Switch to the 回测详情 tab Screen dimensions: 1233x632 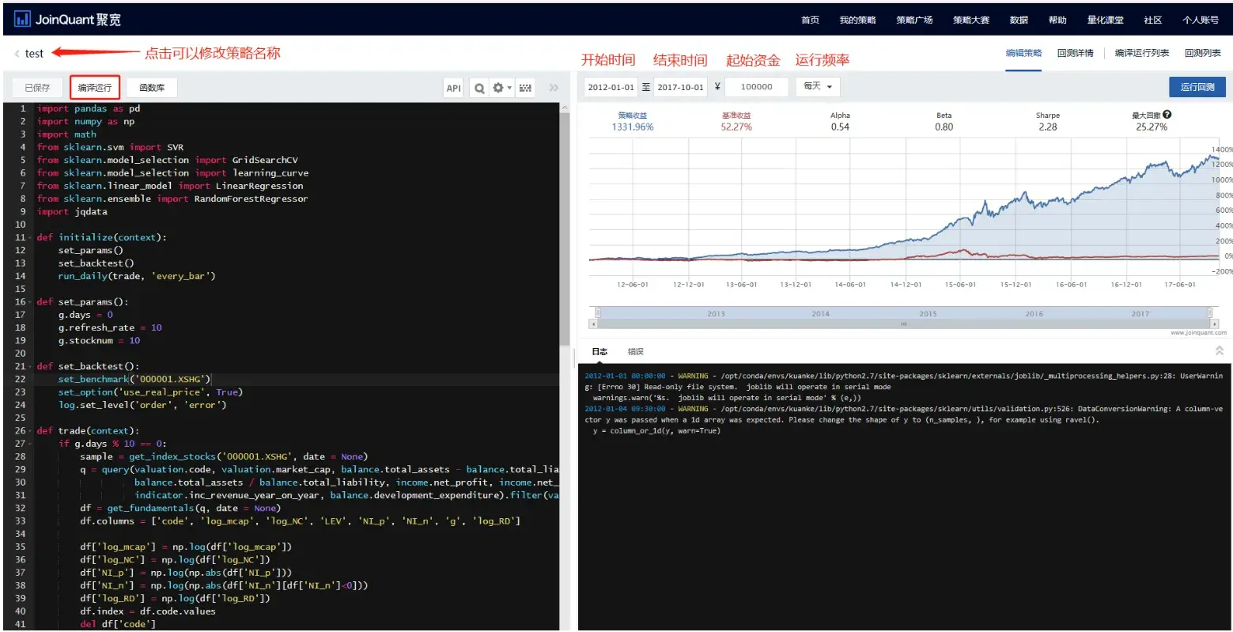1075,53
